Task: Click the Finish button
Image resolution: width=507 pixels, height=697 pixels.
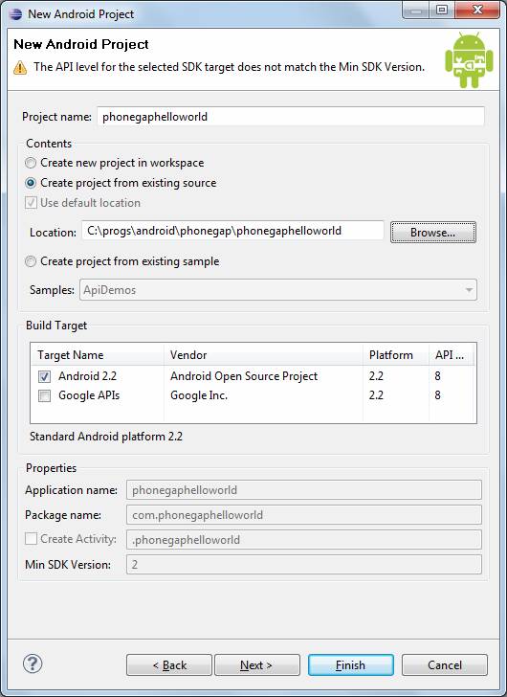Action: 351,665
